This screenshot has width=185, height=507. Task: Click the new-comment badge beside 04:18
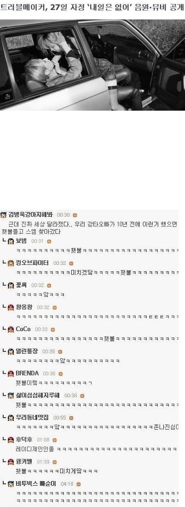79,484
